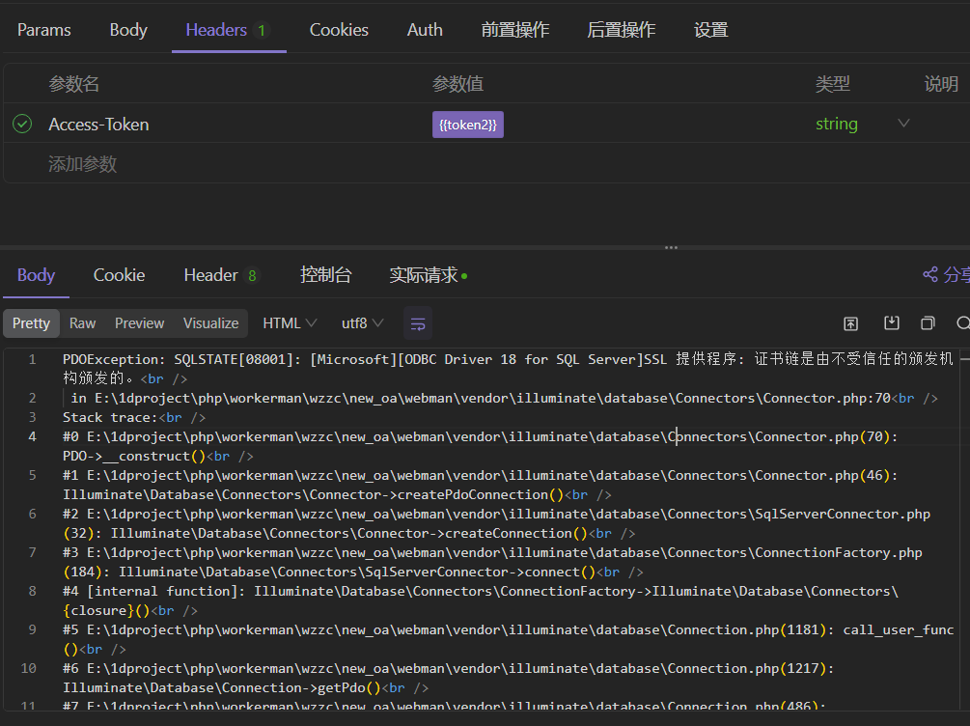The height and width of the screenshot is (726, 970).
Task: Copy the response body icon
Action: point(928,322)
